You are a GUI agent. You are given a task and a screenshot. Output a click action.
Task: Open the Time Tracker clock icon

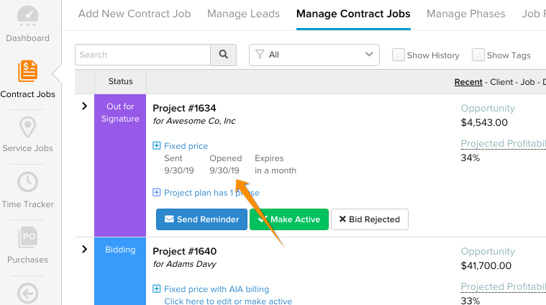tap(27, 182)
